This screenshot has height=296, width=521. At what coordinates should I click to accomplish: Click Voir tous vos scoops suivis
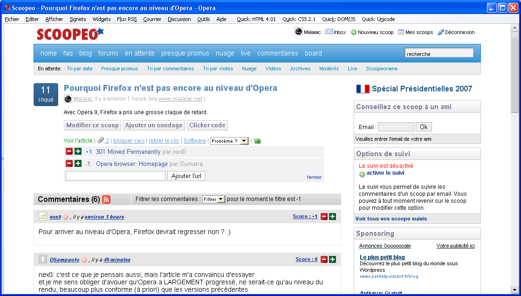coord(391,219)
